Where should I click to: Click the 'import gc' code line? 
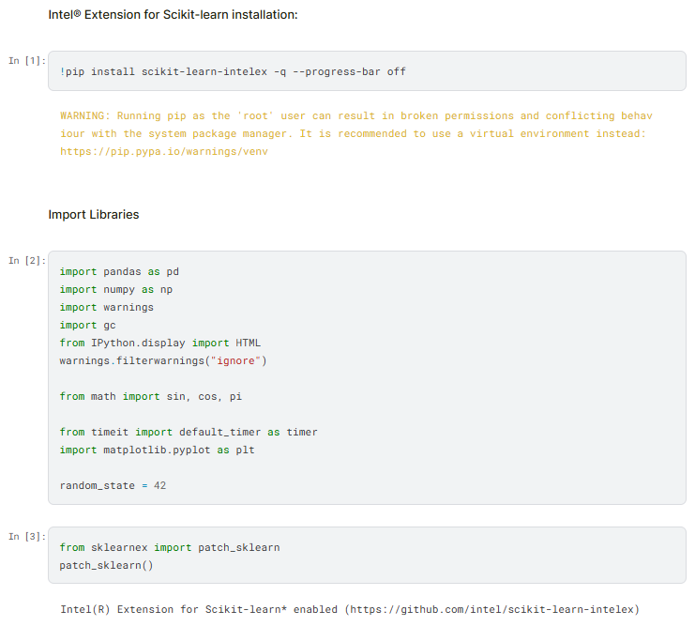tap(88, 325)
